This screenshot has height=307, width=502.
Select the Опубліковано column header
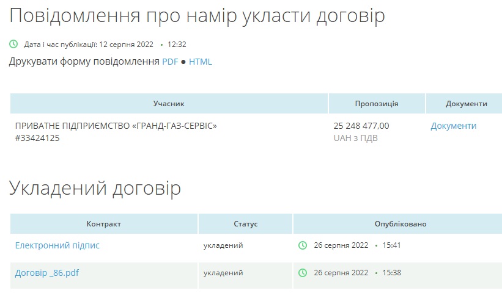[x=397, y=224]
